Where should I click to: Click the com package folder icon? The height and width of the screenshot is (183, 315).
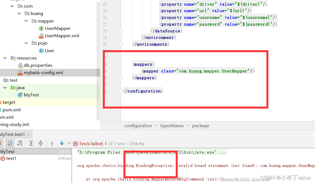click(20, 6)
